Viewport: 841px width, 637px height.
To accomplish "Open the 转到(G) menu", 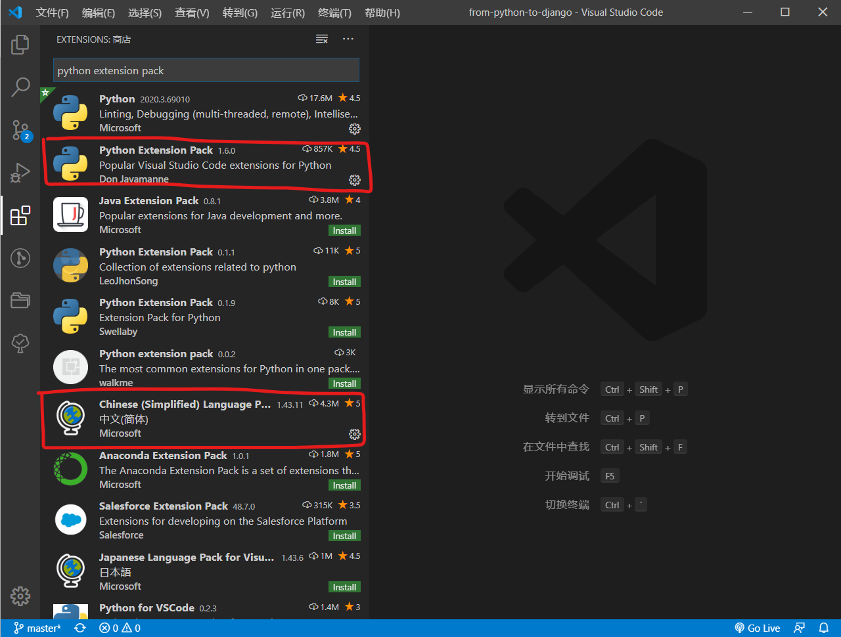I will pyautogui.click(x=240, y=12).
